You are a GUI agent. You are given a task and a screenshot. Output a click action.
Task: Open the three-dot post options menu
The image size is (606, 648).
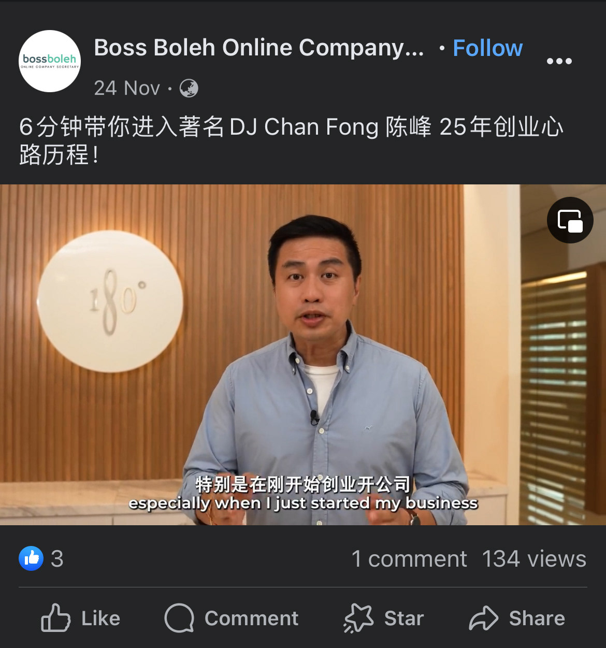[559, 61]
